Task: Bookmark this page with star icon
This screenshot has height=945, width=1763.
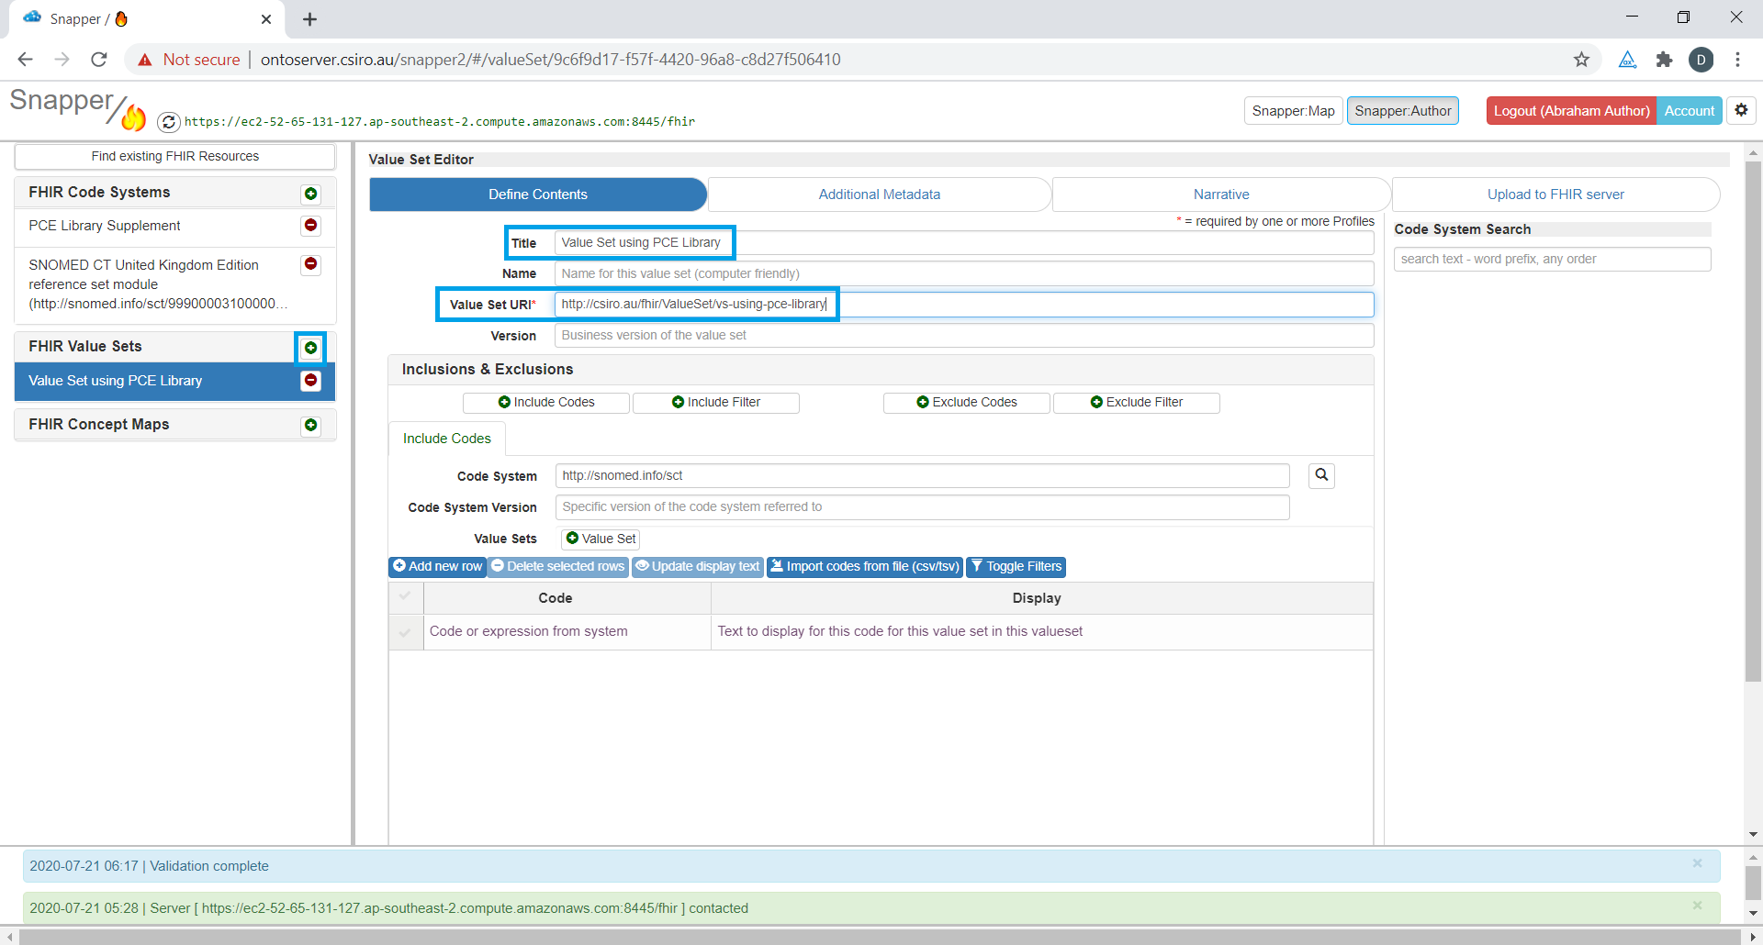Action: [x=1581, y=60]
